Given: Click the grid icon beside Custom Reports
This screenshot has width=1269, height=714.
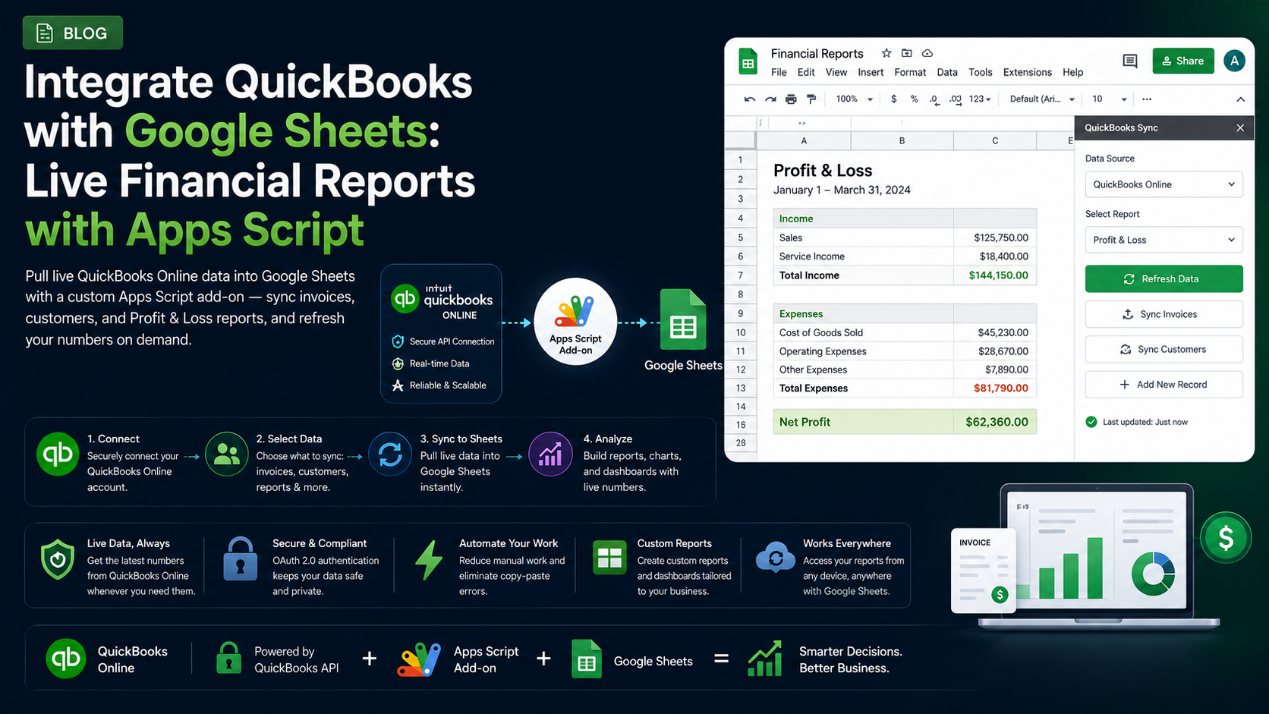Looking at the screenshot, I should [609, 558].
